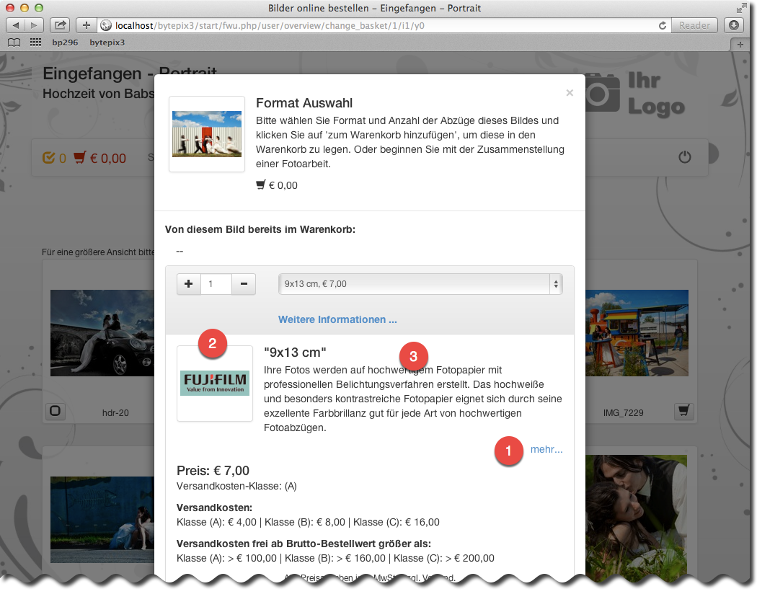Click the Fujifilm product logo image

[215, 384]
